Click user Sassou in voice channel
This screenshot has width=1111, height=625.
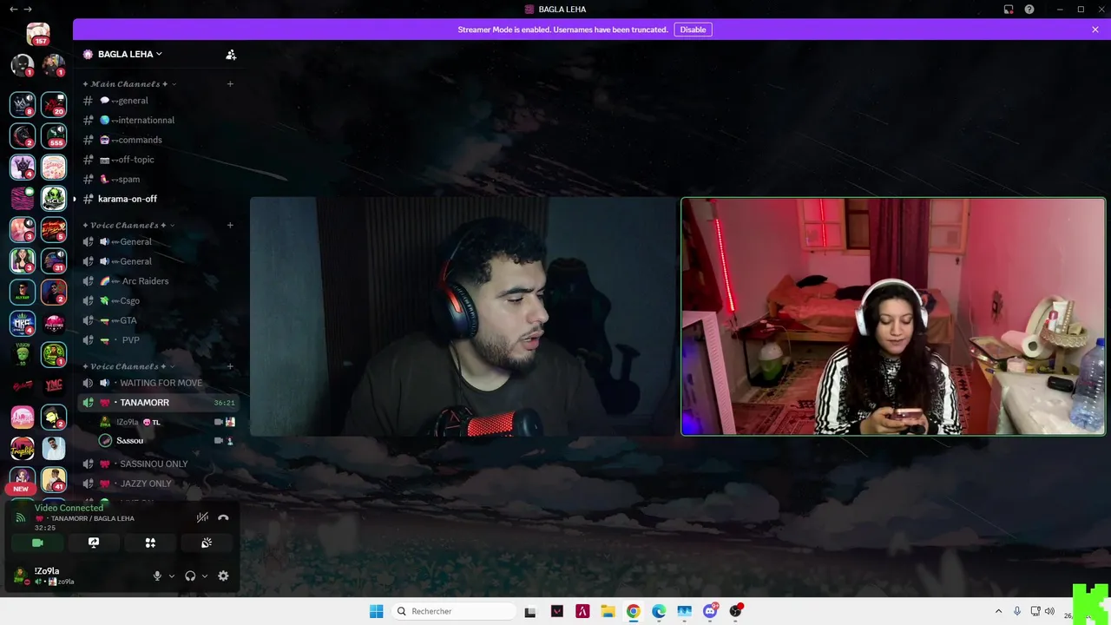coord(165,440)
